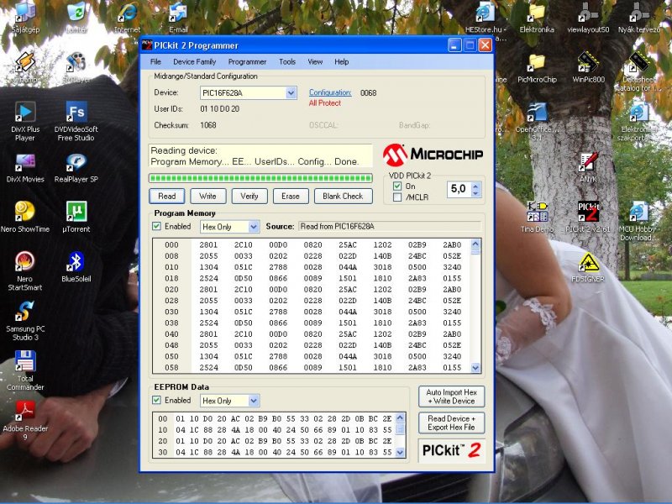This screenshot has height=504, width=672.
Task: Uncheck Program Memory Enabled checkbox
Action: [156, 226]
